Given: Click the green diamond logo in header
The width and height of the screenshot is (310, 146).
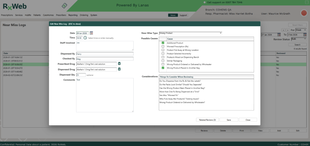Looking at the screenshot, I should [x=65, y=6].
